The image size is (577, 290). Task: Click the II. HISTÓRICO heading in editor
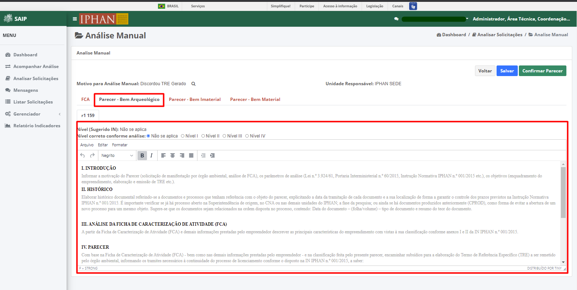point(97,189)
